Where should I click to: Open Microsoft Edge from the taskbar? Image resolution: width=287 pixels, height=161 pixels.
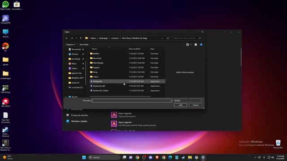click(x=170, y=157)
